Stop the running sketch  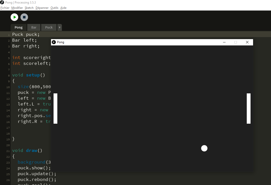(24, 17)
